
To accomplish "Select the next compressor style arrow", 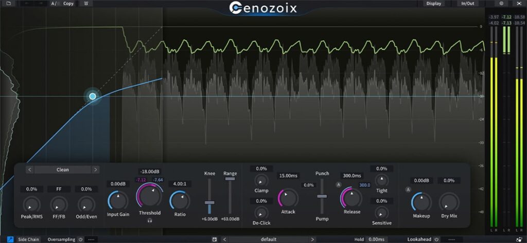I will coord(95,170).
